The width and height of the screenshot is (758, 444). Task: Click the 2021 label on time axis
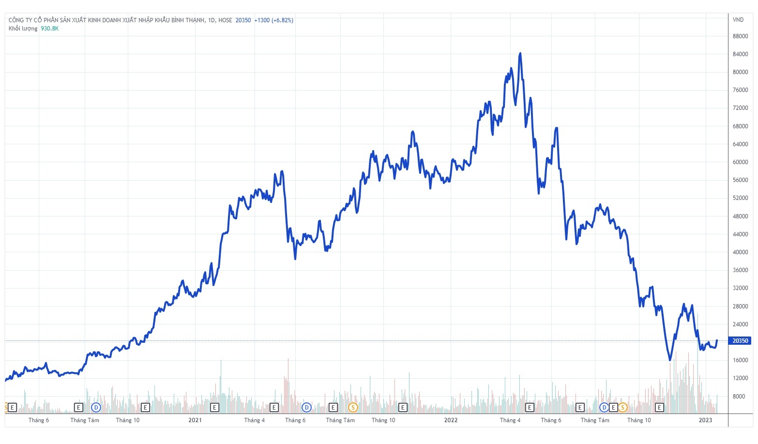pyautogui.click(x=195, y=420)
